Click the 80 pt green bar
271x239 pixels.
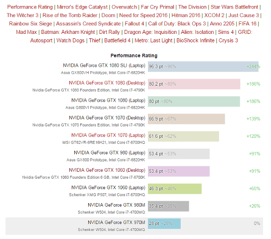(194, 102)
